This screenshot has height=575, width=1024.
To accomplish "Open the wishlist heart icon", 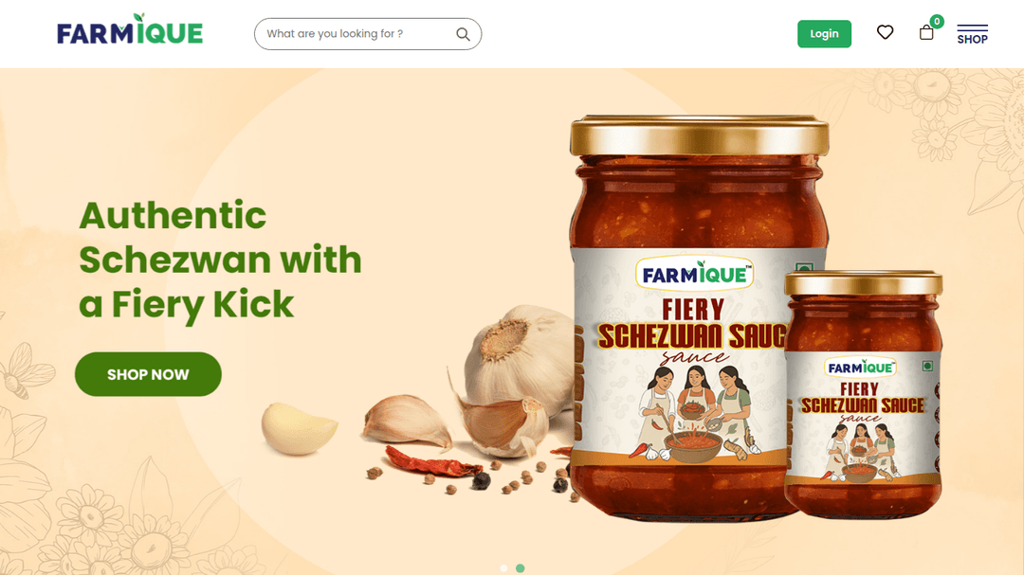I will (885, 32).
